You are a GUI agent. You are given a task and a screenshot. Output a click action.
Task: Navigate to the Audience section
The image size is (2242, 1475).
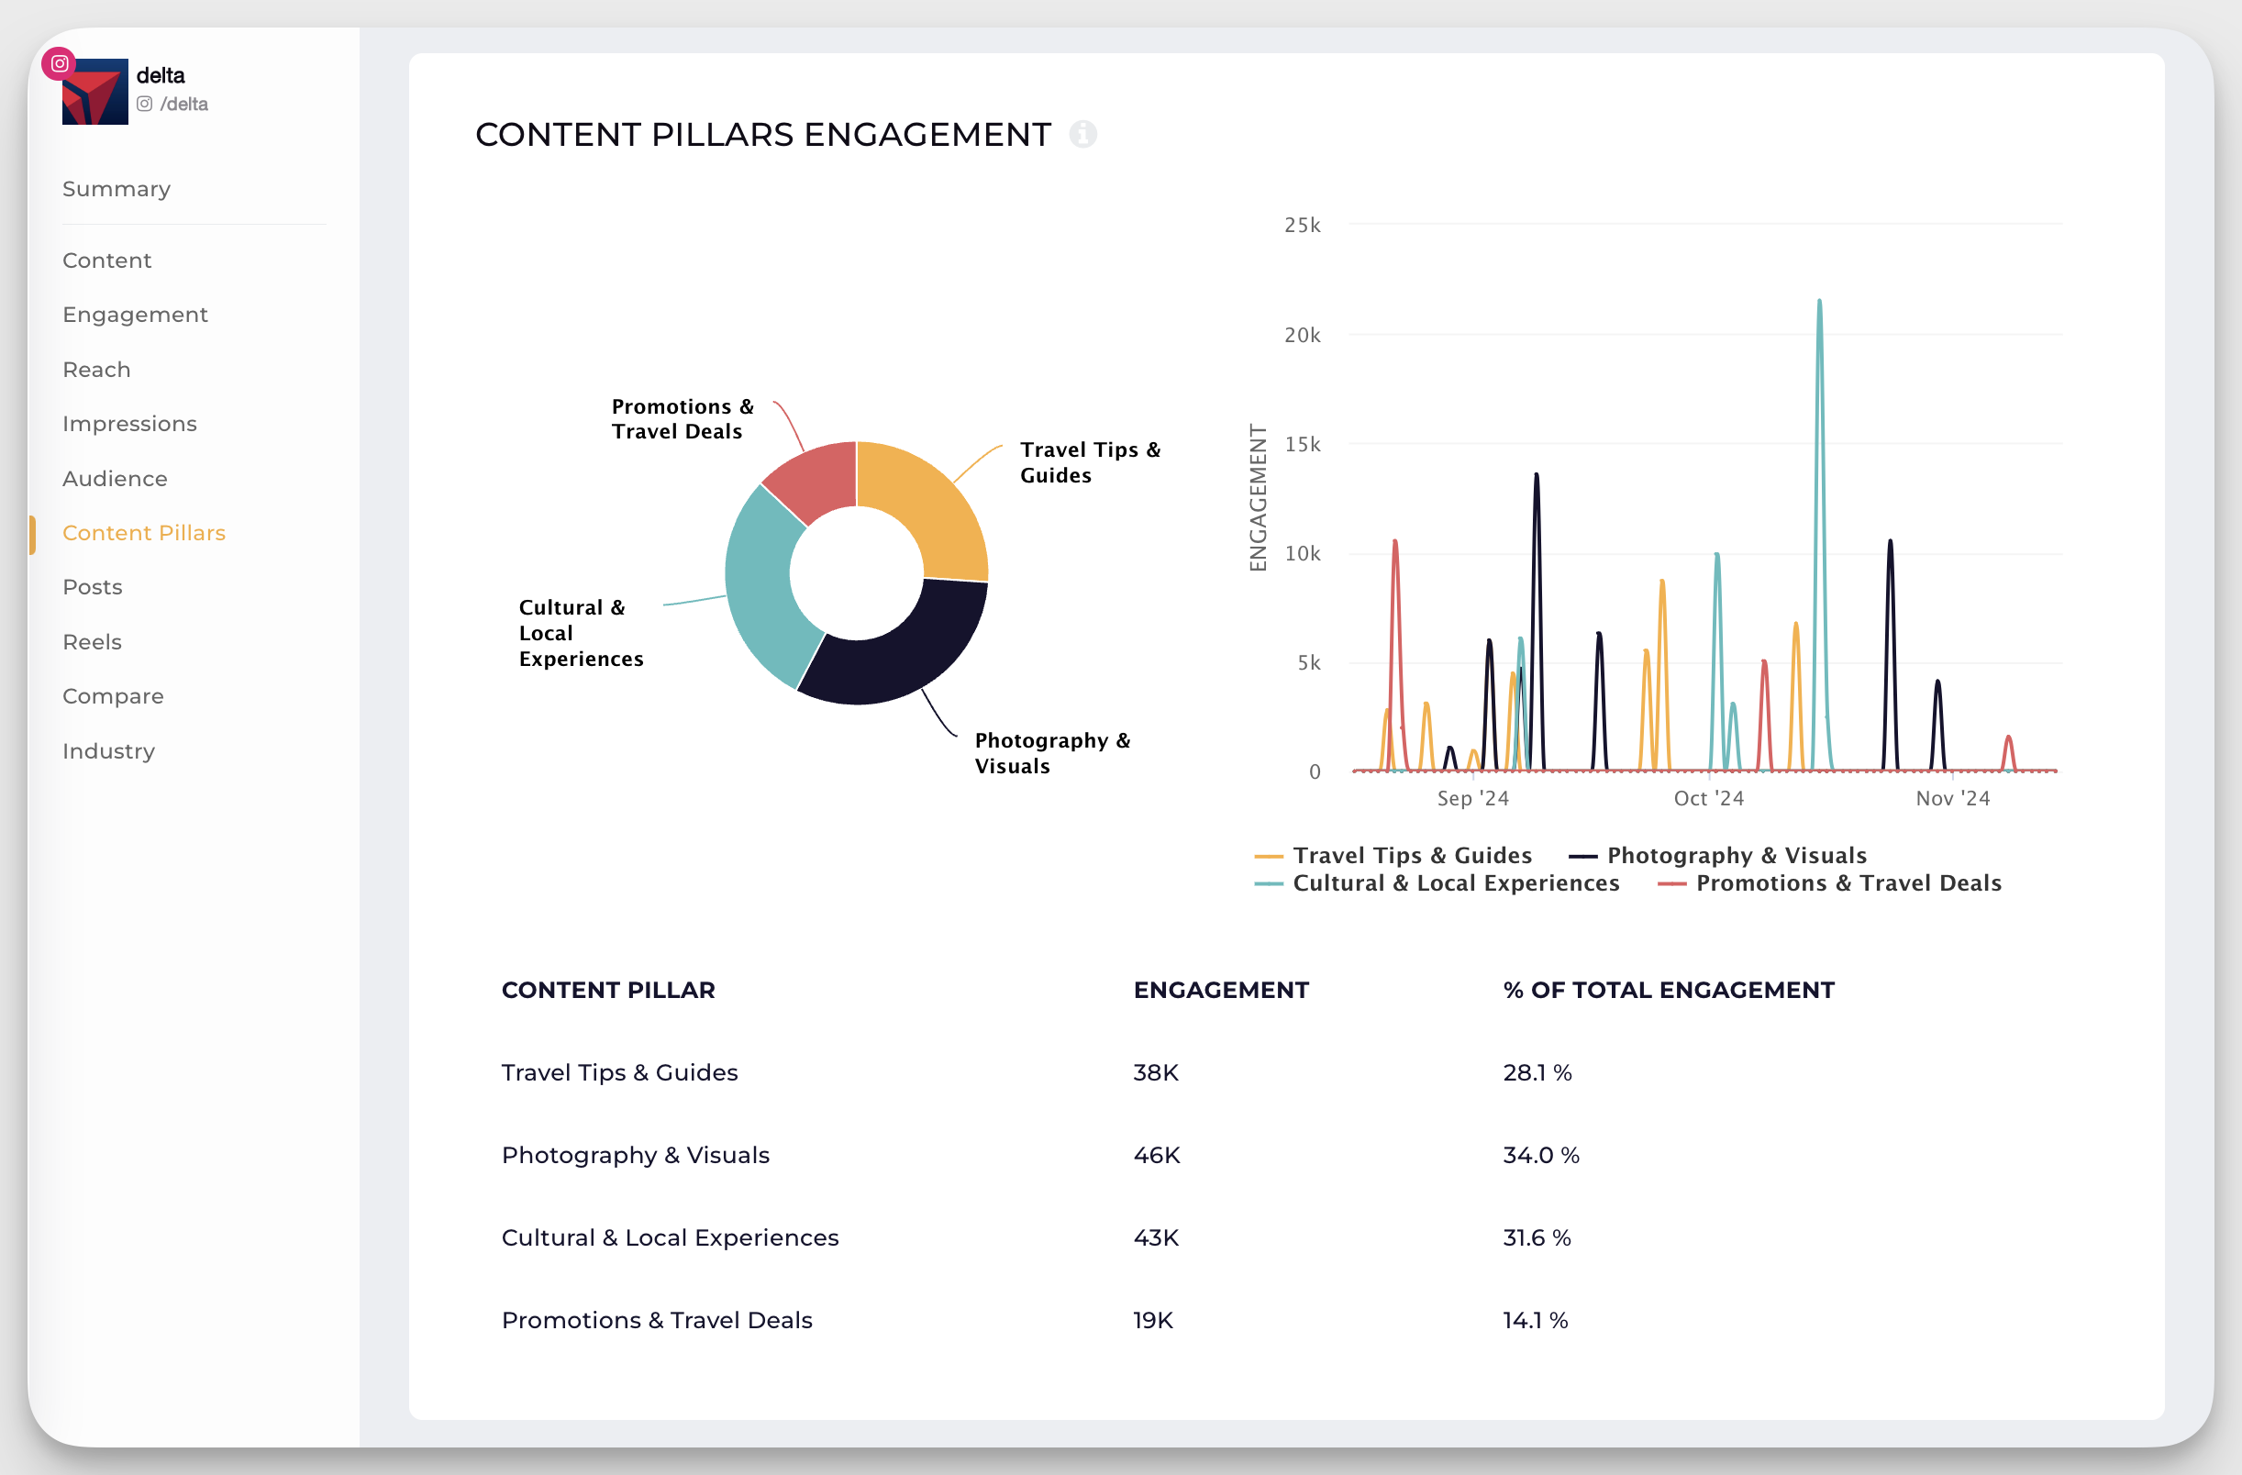tap(116, 477)
